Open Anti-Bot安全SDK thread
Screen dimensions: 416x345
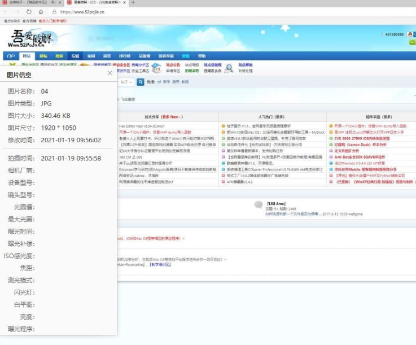(360, 157)
